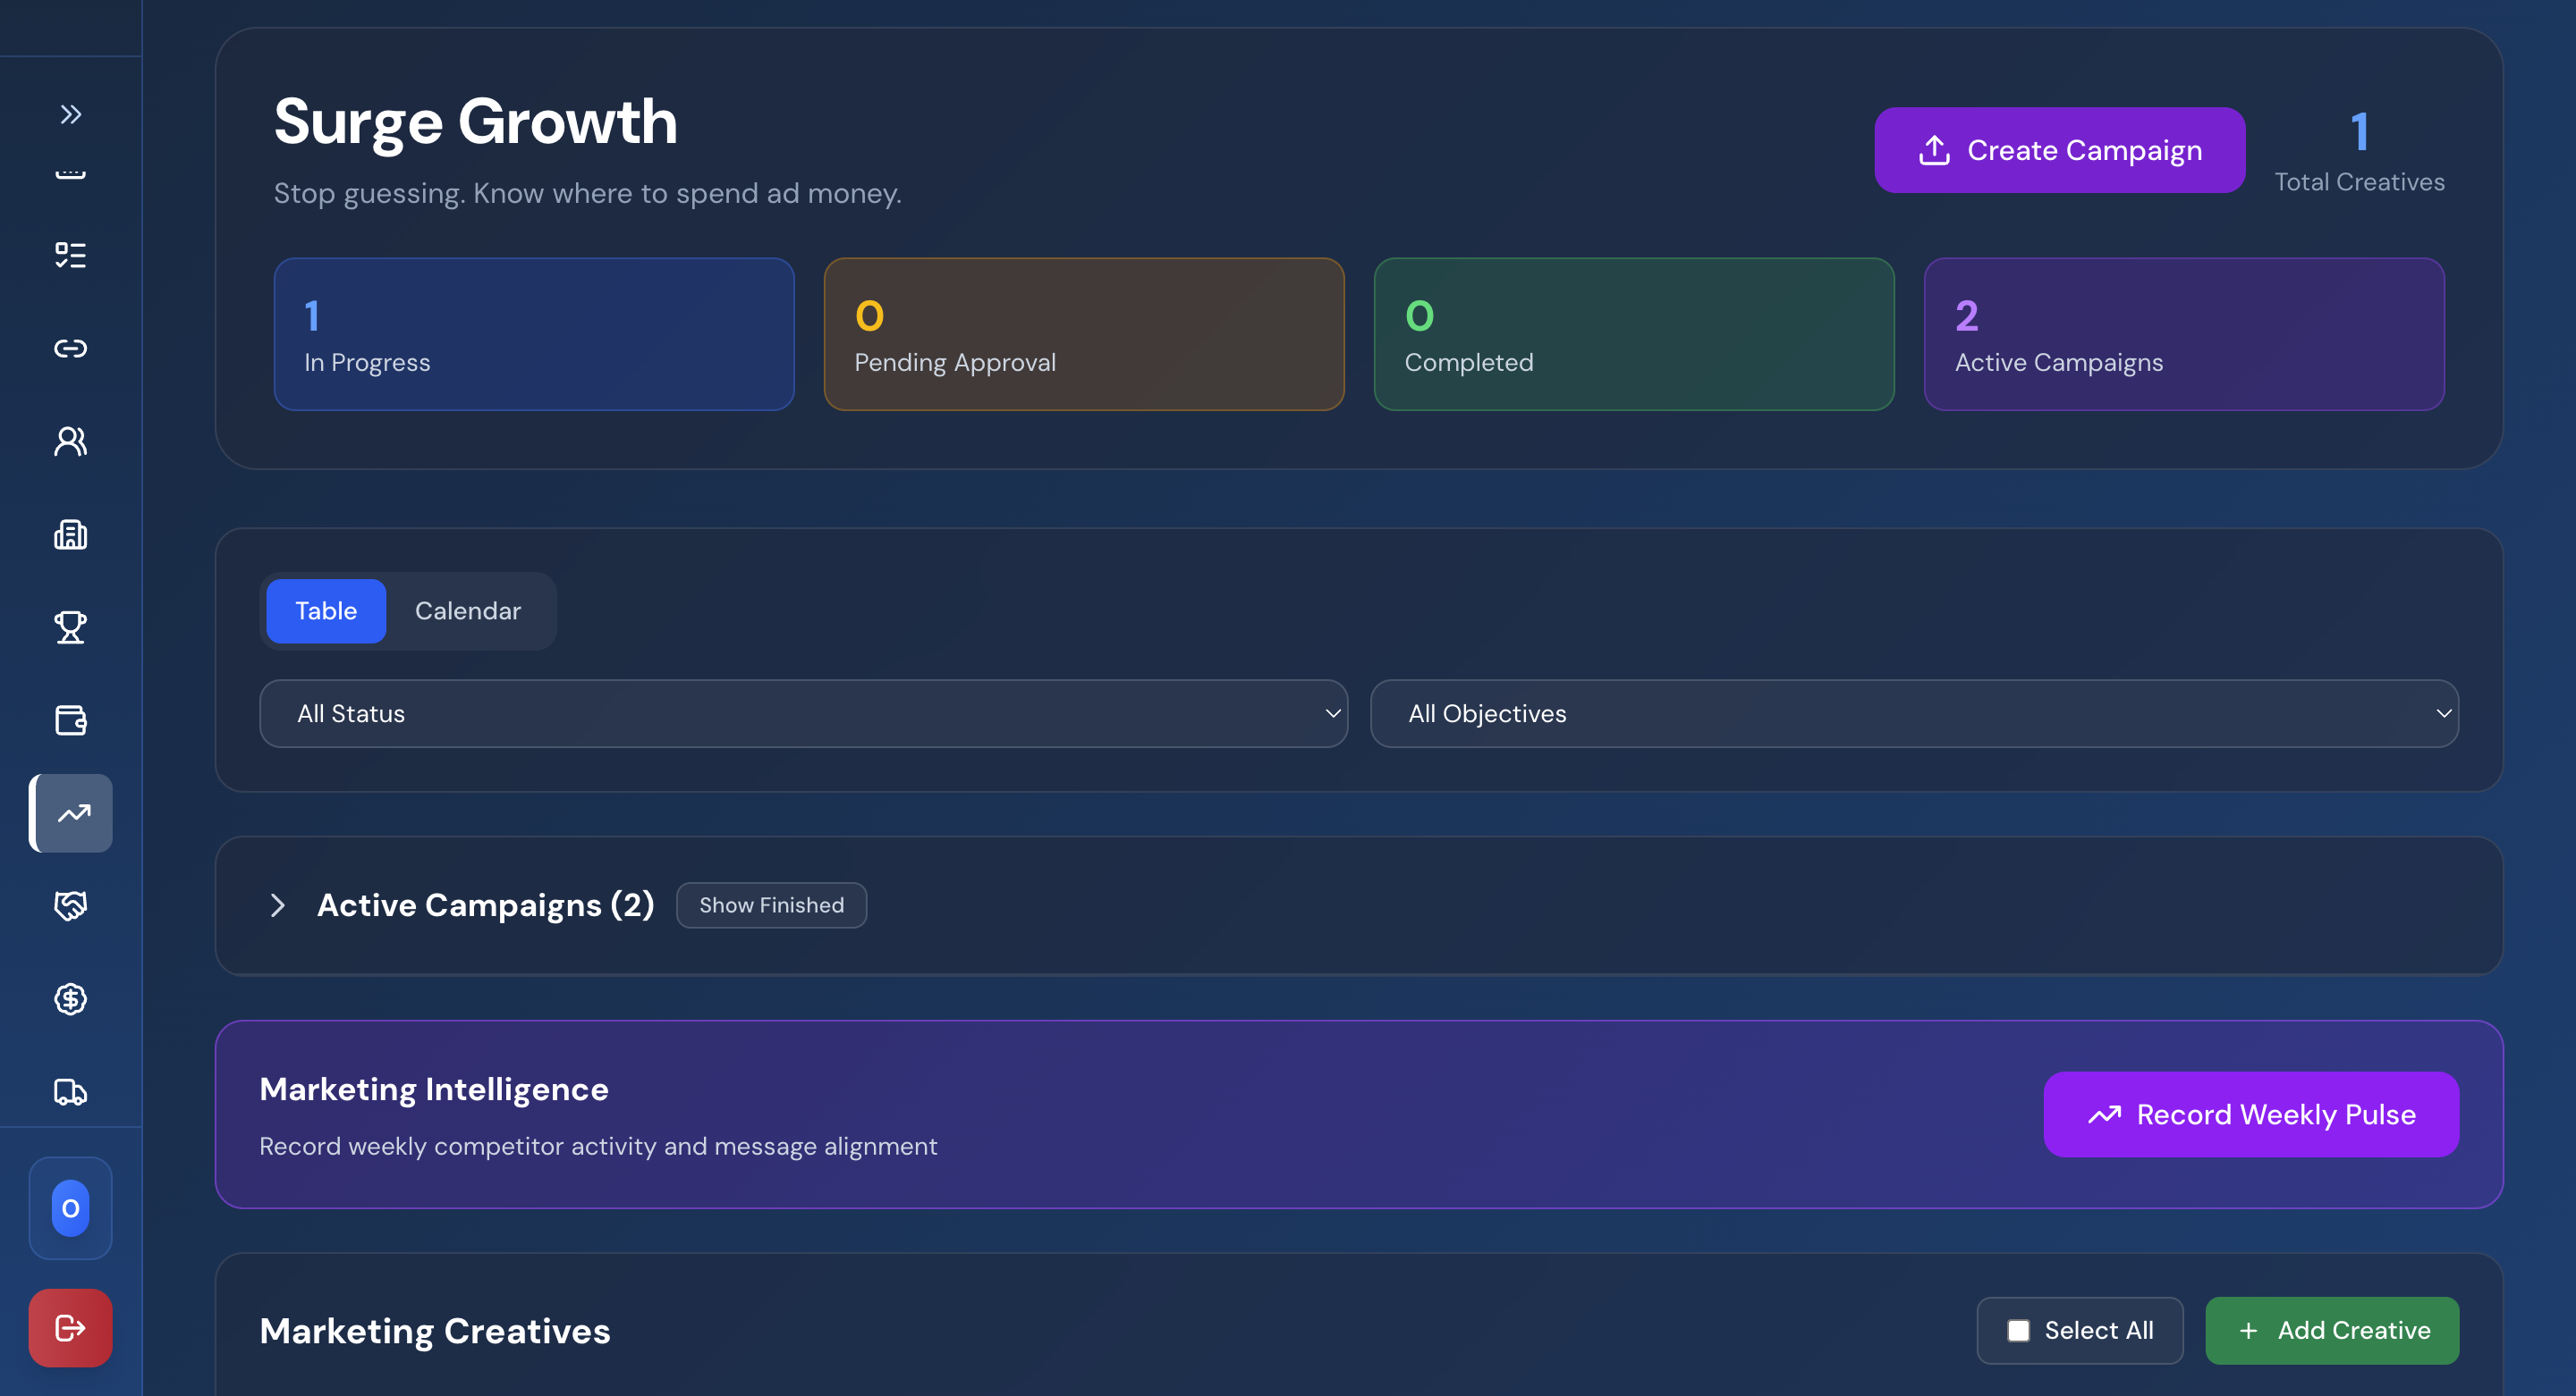The image size is (2576, 1396).
Task: Open the All Status dropdown
Action: click(803, 713)
